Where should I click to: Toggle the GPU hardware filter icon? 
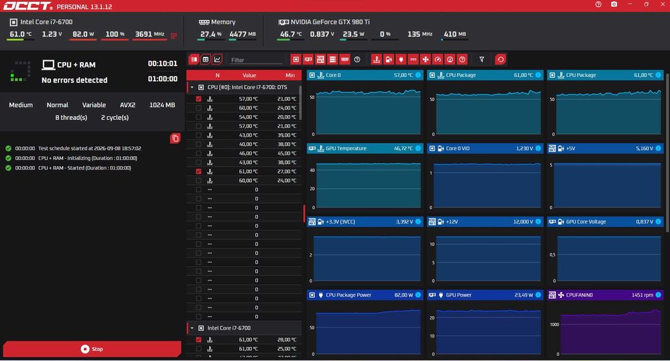308,60
